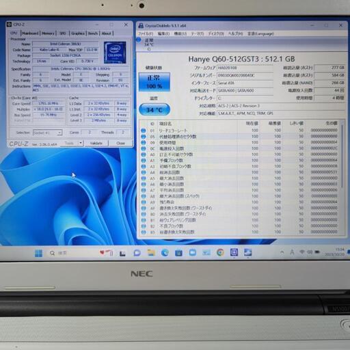350x350 pixels.
Task: Open the 編集(E) menu in CrystalDiskInfo
Action: (x=163, y=33)
